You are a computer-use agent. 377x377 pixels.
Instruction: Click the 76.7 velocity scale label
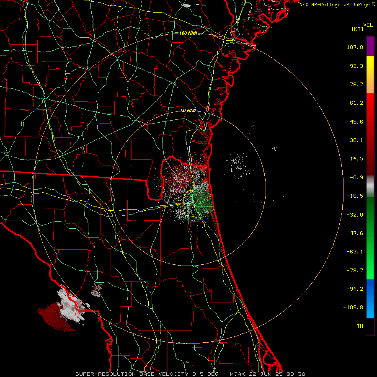click(356, 84)
